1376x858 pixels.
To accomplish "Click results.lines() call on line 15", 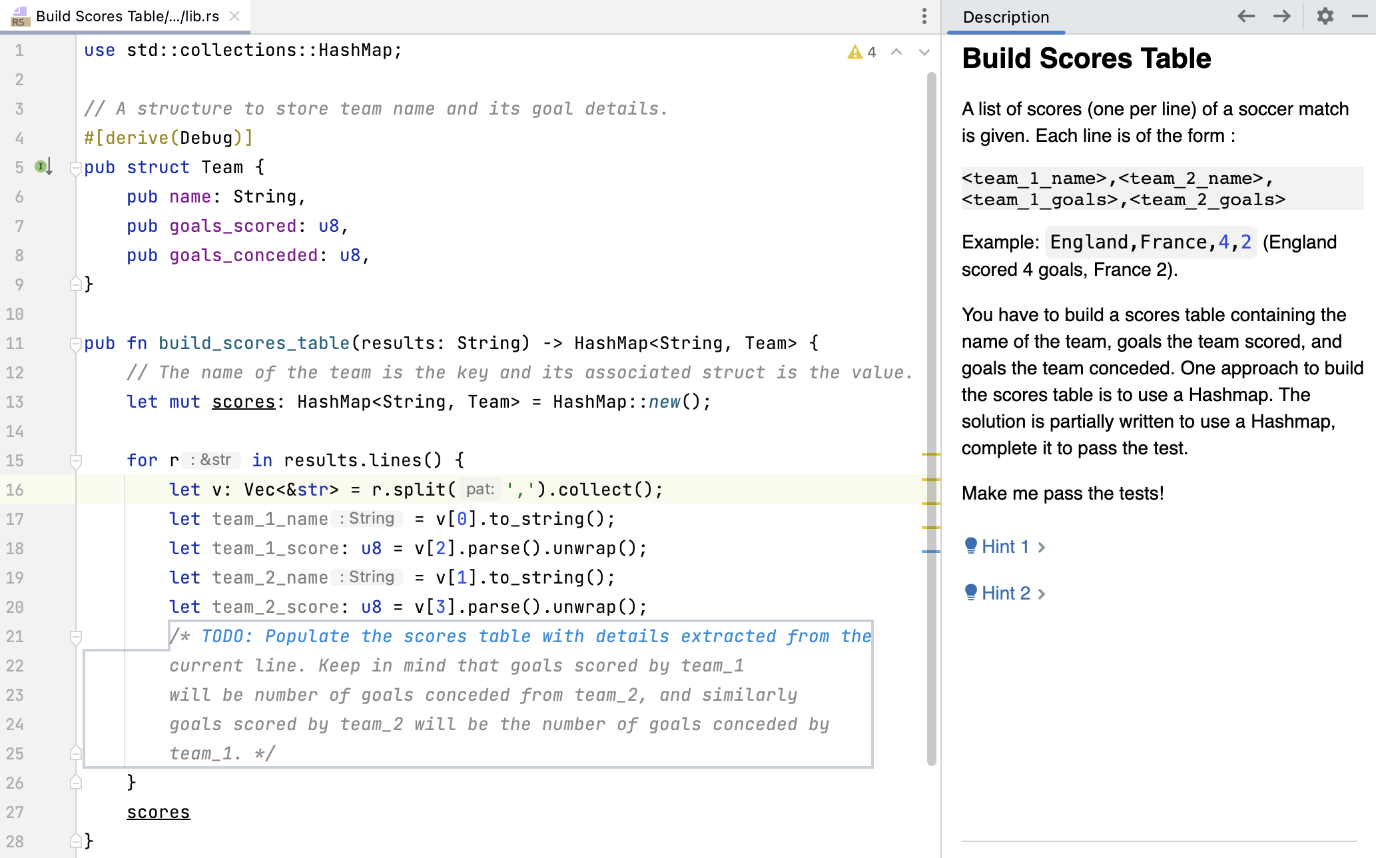I will 363,461.
